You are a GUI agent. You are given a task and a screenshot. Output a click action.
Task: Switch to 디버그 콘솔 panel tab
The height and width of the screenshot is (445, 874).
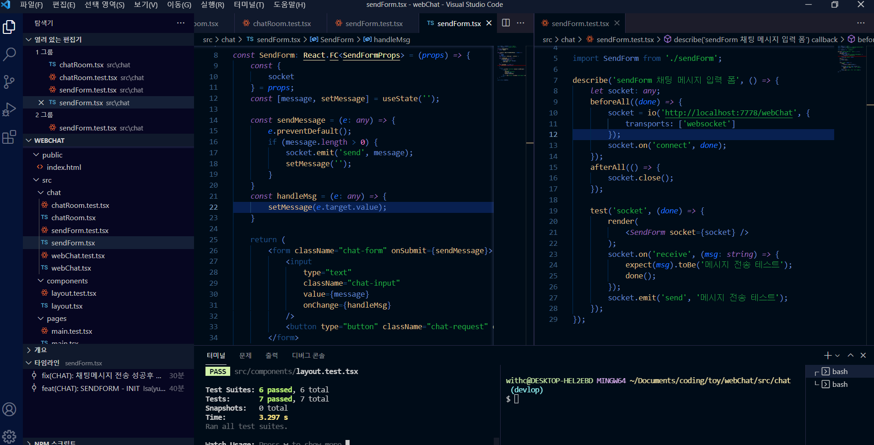click(x=308, y=355)
